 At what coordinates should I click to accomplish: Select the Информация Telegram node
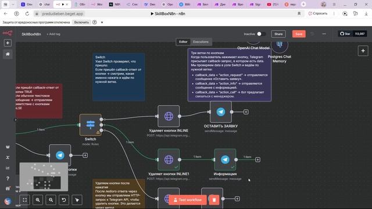pos(225,160)
